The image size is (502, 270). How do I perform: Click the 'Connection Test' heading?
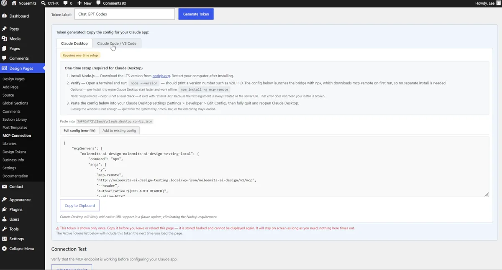69,249
